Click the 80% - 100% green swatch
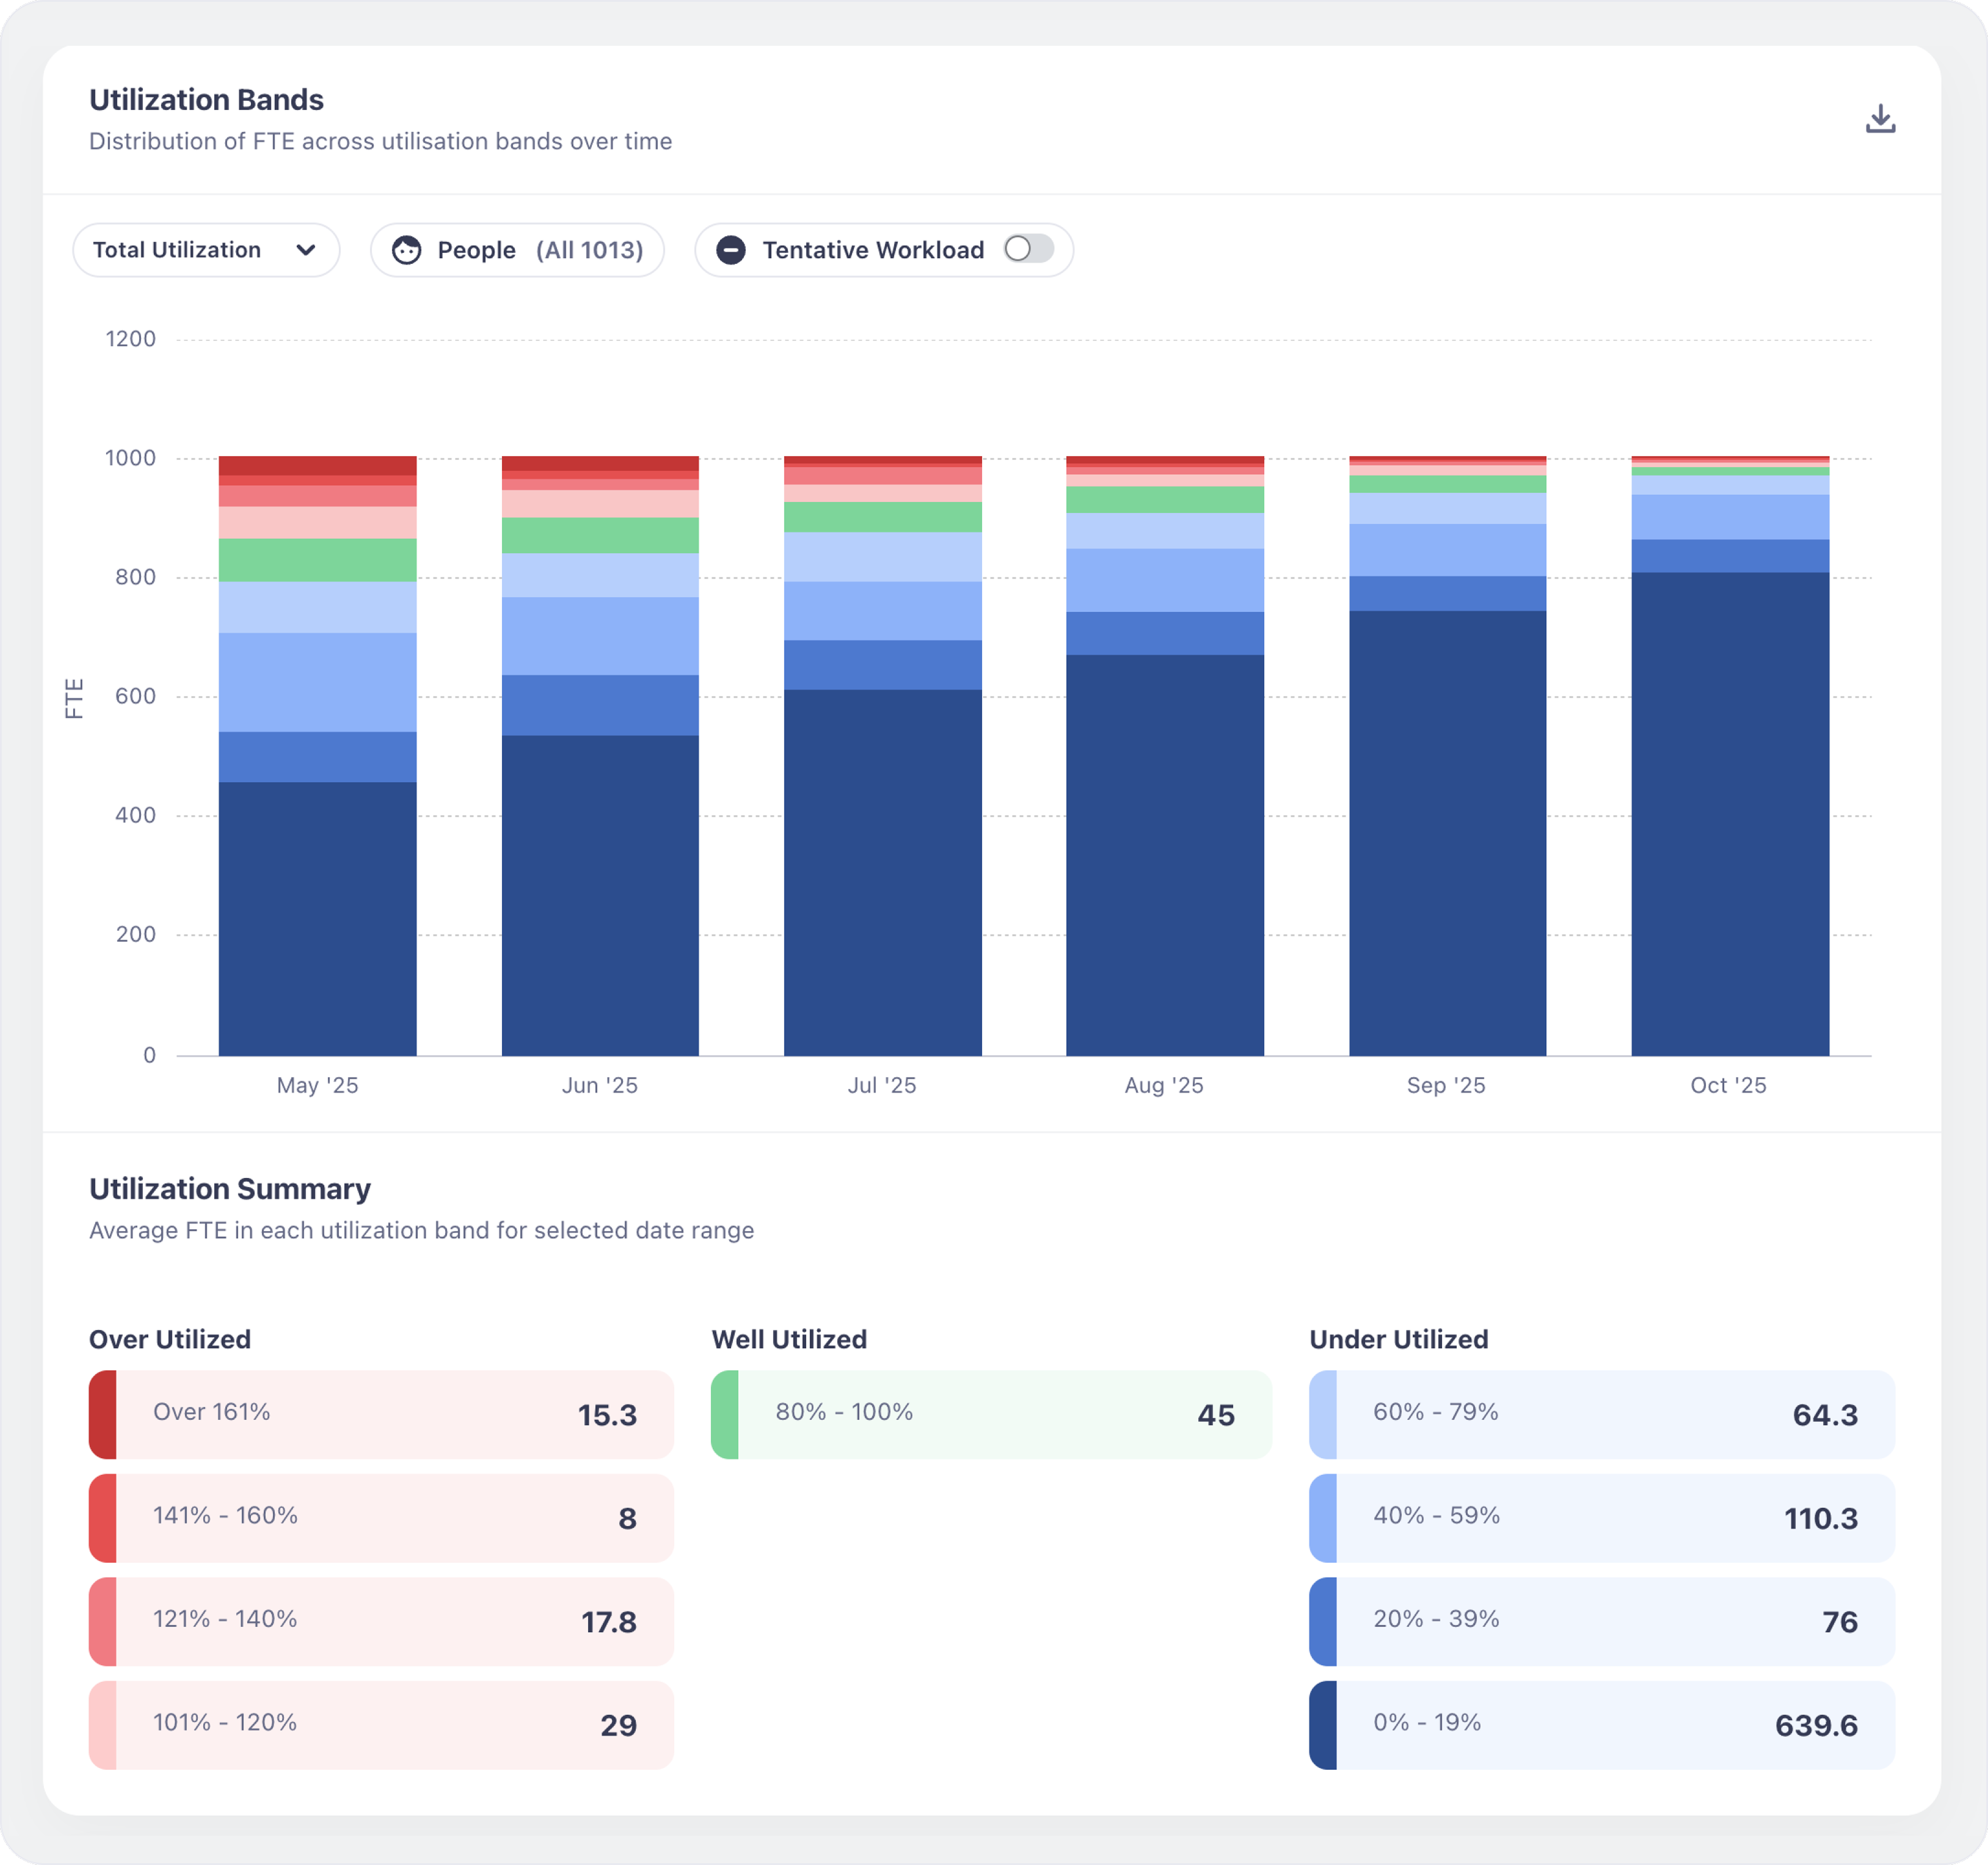Screen dimensions: 1988x1865 (725, 1414)
